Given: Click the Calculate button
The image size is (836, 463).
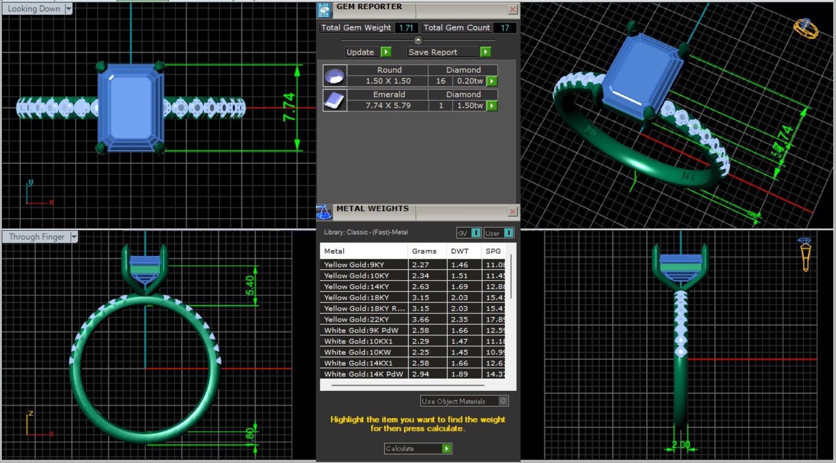Looking at the screenshot, I should point(418,449).
